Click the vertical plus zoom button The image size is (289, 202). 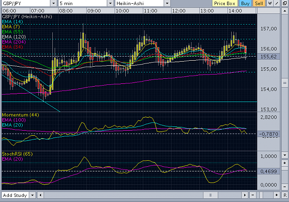(x=285, y=163)
